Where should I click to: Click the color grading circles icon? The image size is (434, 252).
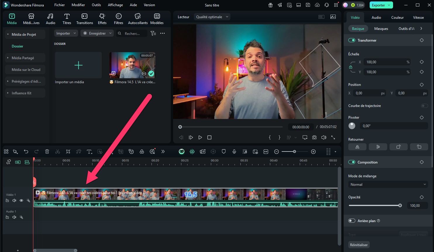[x=142, y=151]
